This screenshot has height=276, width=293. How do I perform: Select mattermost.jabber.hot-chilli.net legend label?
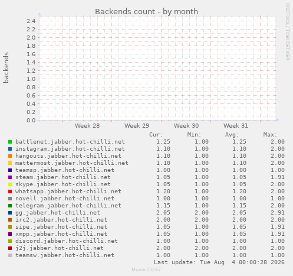tap(72, 163)
